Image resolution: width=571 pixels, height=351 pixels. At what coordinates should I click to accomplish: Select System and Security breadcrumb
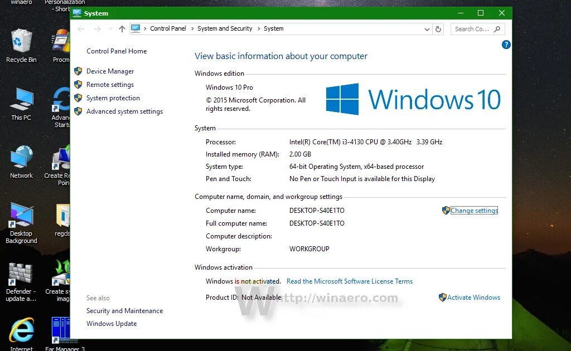coord(225,28)
